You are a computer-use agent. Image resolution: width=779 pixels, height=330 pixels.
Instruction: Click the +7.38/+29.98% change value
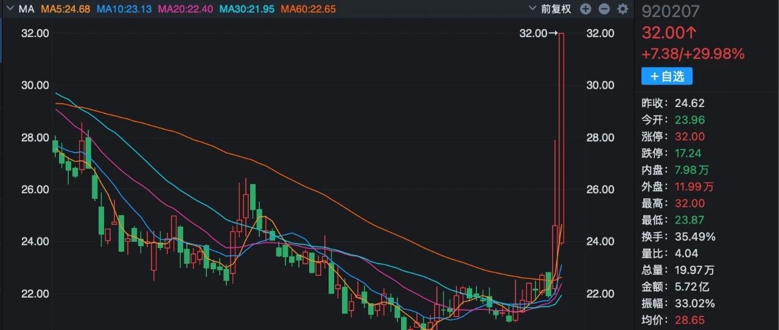693,54
